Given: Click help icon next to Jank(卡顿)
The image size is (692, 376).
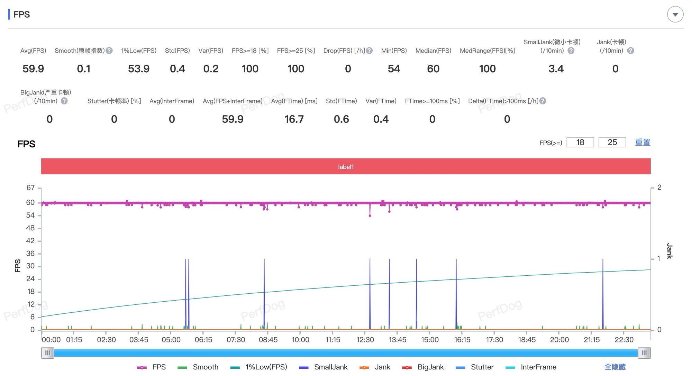Looking at the screenshot, I should pos(630,51).
